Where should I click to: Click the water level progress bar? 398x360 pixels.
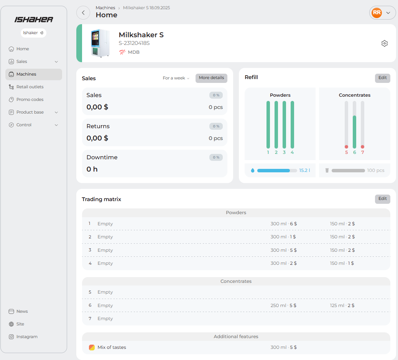pyautogui.click(x=277, y=170)
